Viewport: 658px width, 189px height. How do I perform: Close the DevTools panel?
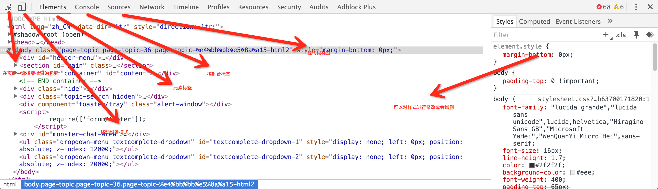(650, 7)
